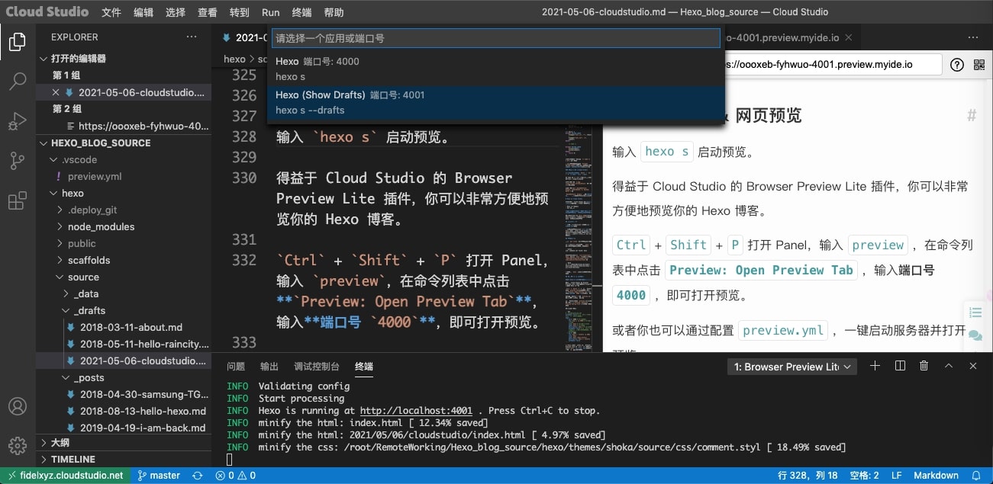
Task: Kill the terminal with trash icon
Action: click(x=924, y=366)
